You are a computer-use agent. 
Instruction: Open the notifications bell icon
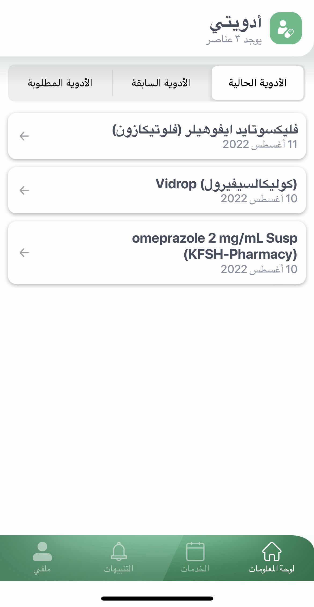[119, 551]
